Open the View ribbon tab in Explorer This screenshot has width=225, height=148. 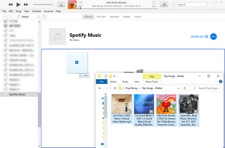click(137, 82)
